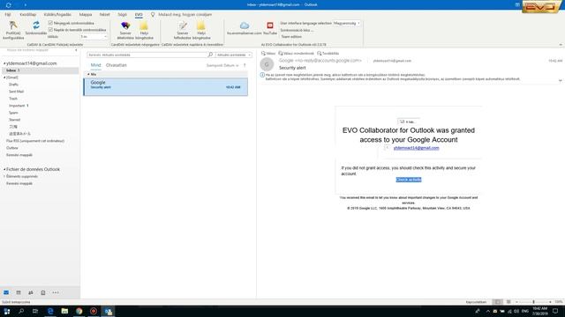This screenshot has width=565, height=317.
Task: Select the Inbox folder
Action: tap(40, 70)
